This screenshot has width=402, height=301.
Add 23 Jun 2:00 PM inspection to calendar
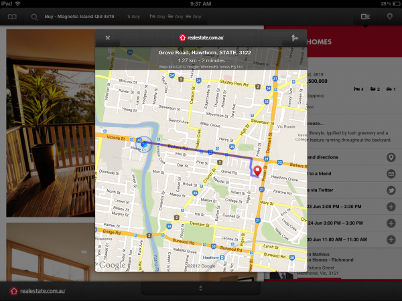391,207
